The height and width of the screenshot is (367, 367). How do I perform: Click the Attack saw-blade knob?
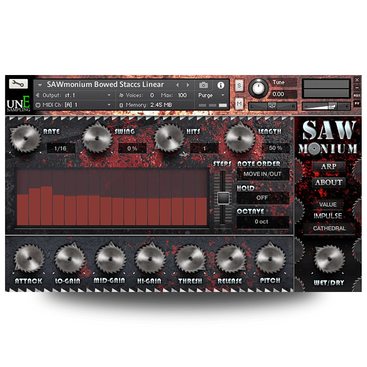click(x=29, y=258)
